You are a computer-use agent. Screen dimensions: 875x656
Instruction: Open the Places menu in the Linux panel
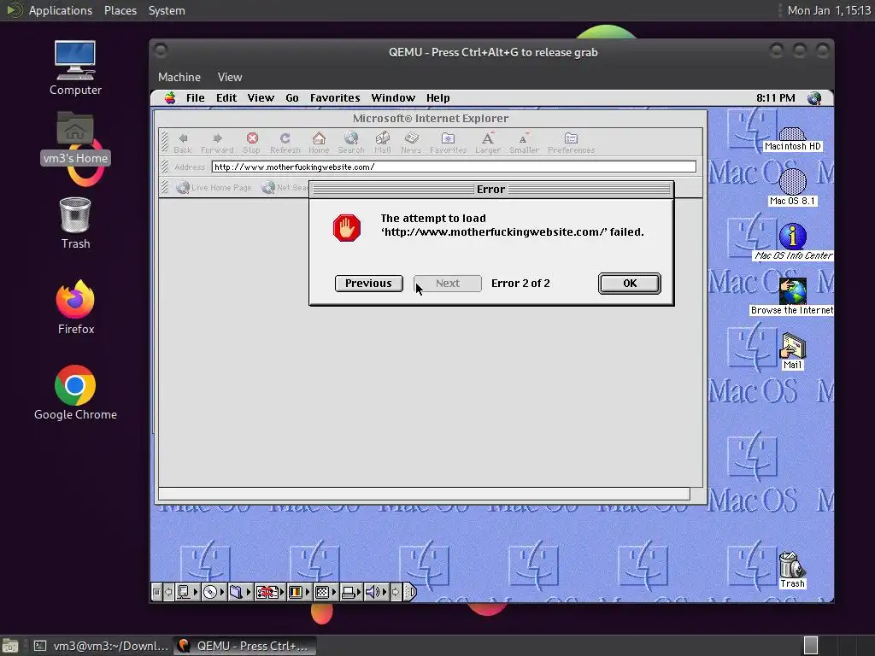[120, 10]
